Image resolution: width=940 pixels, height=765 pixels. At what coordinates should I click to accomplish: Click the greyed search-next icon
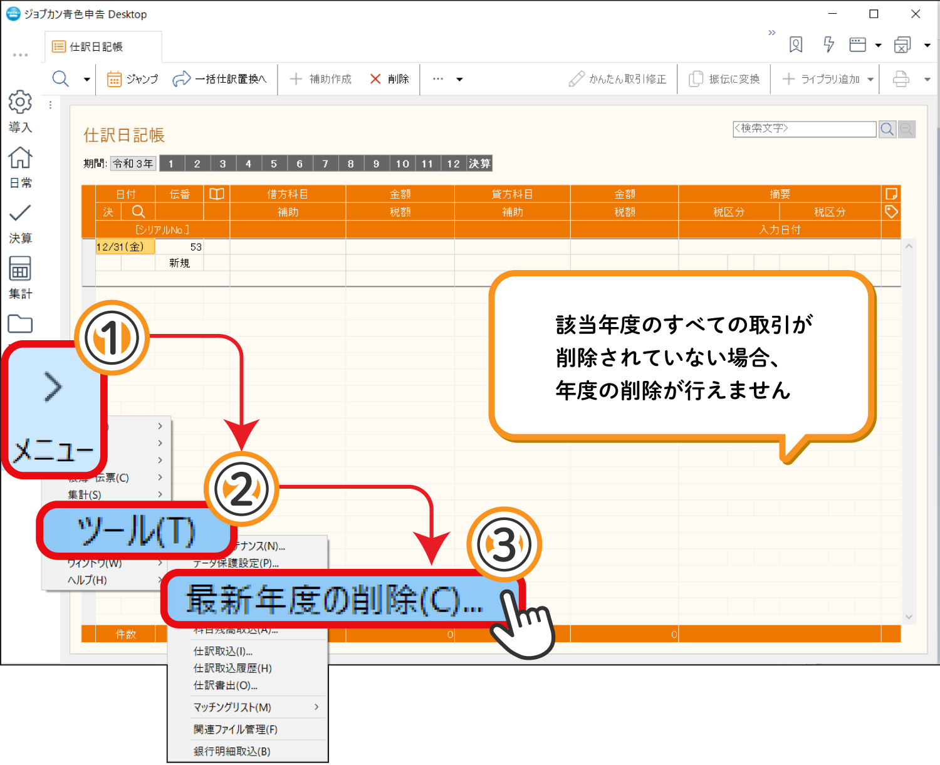pyautogui.click(x=907, y=129)
